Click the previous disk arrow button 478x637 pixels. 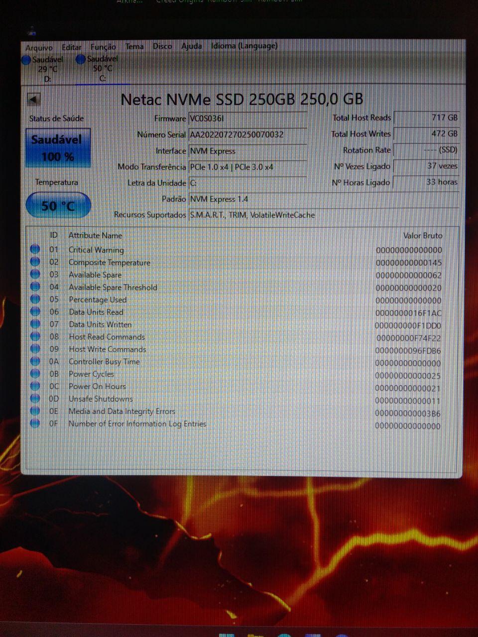pos(33,100)
